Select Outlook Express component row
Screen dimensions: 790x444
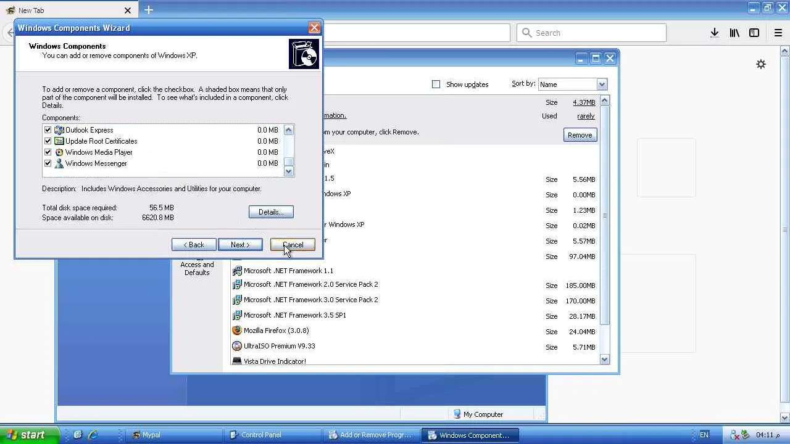tap(162, 130)
